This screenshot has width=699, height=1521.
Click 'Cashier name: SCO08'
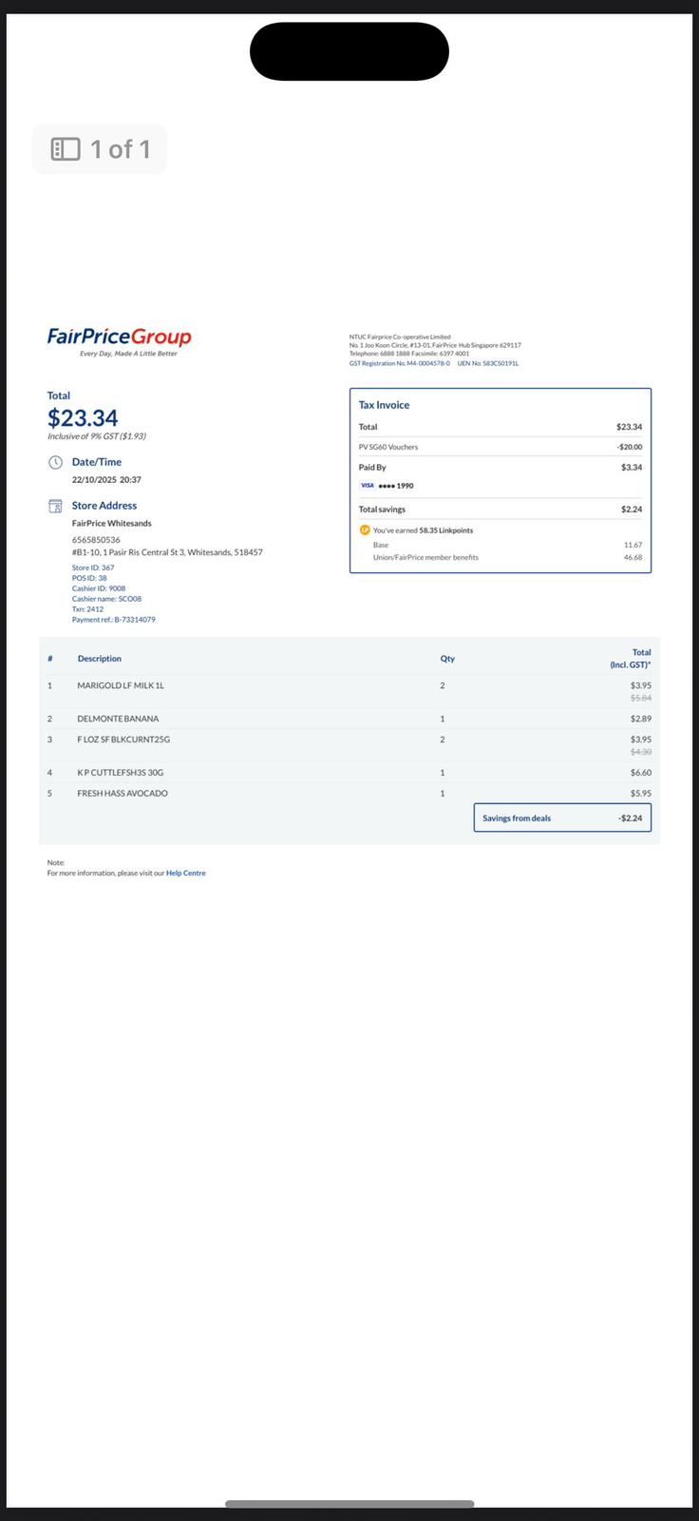106,599
